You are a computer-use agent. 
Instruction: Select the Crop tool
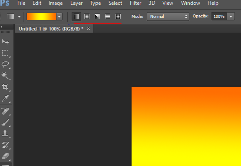(x=5, y=87)
